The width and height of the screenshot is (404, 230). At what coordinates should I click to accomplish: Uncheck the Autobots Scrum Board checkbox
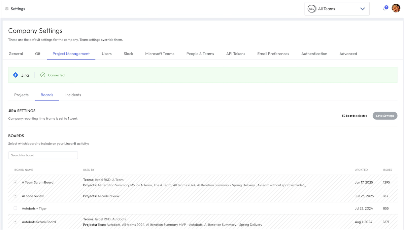click(x=15, y=222)
